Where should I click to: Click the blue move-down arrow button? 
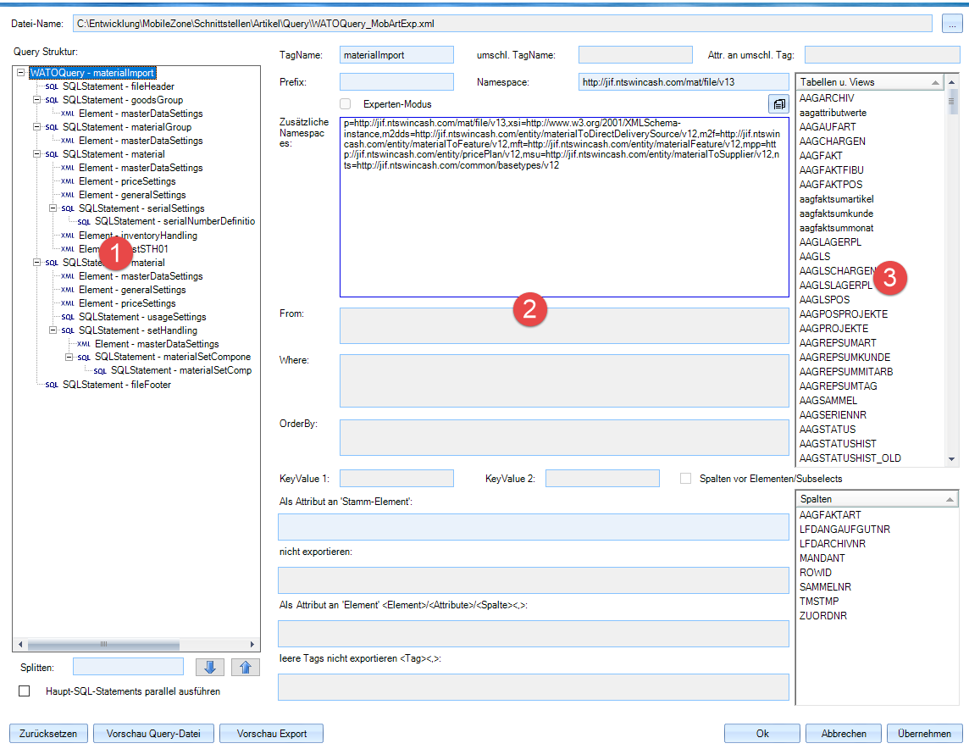[209, 667]
